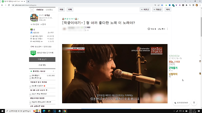Open the 이세돌 시청후기 board
Image resolution: width=202 pixels, height=113 pixels.
click(x=37, y=86)
